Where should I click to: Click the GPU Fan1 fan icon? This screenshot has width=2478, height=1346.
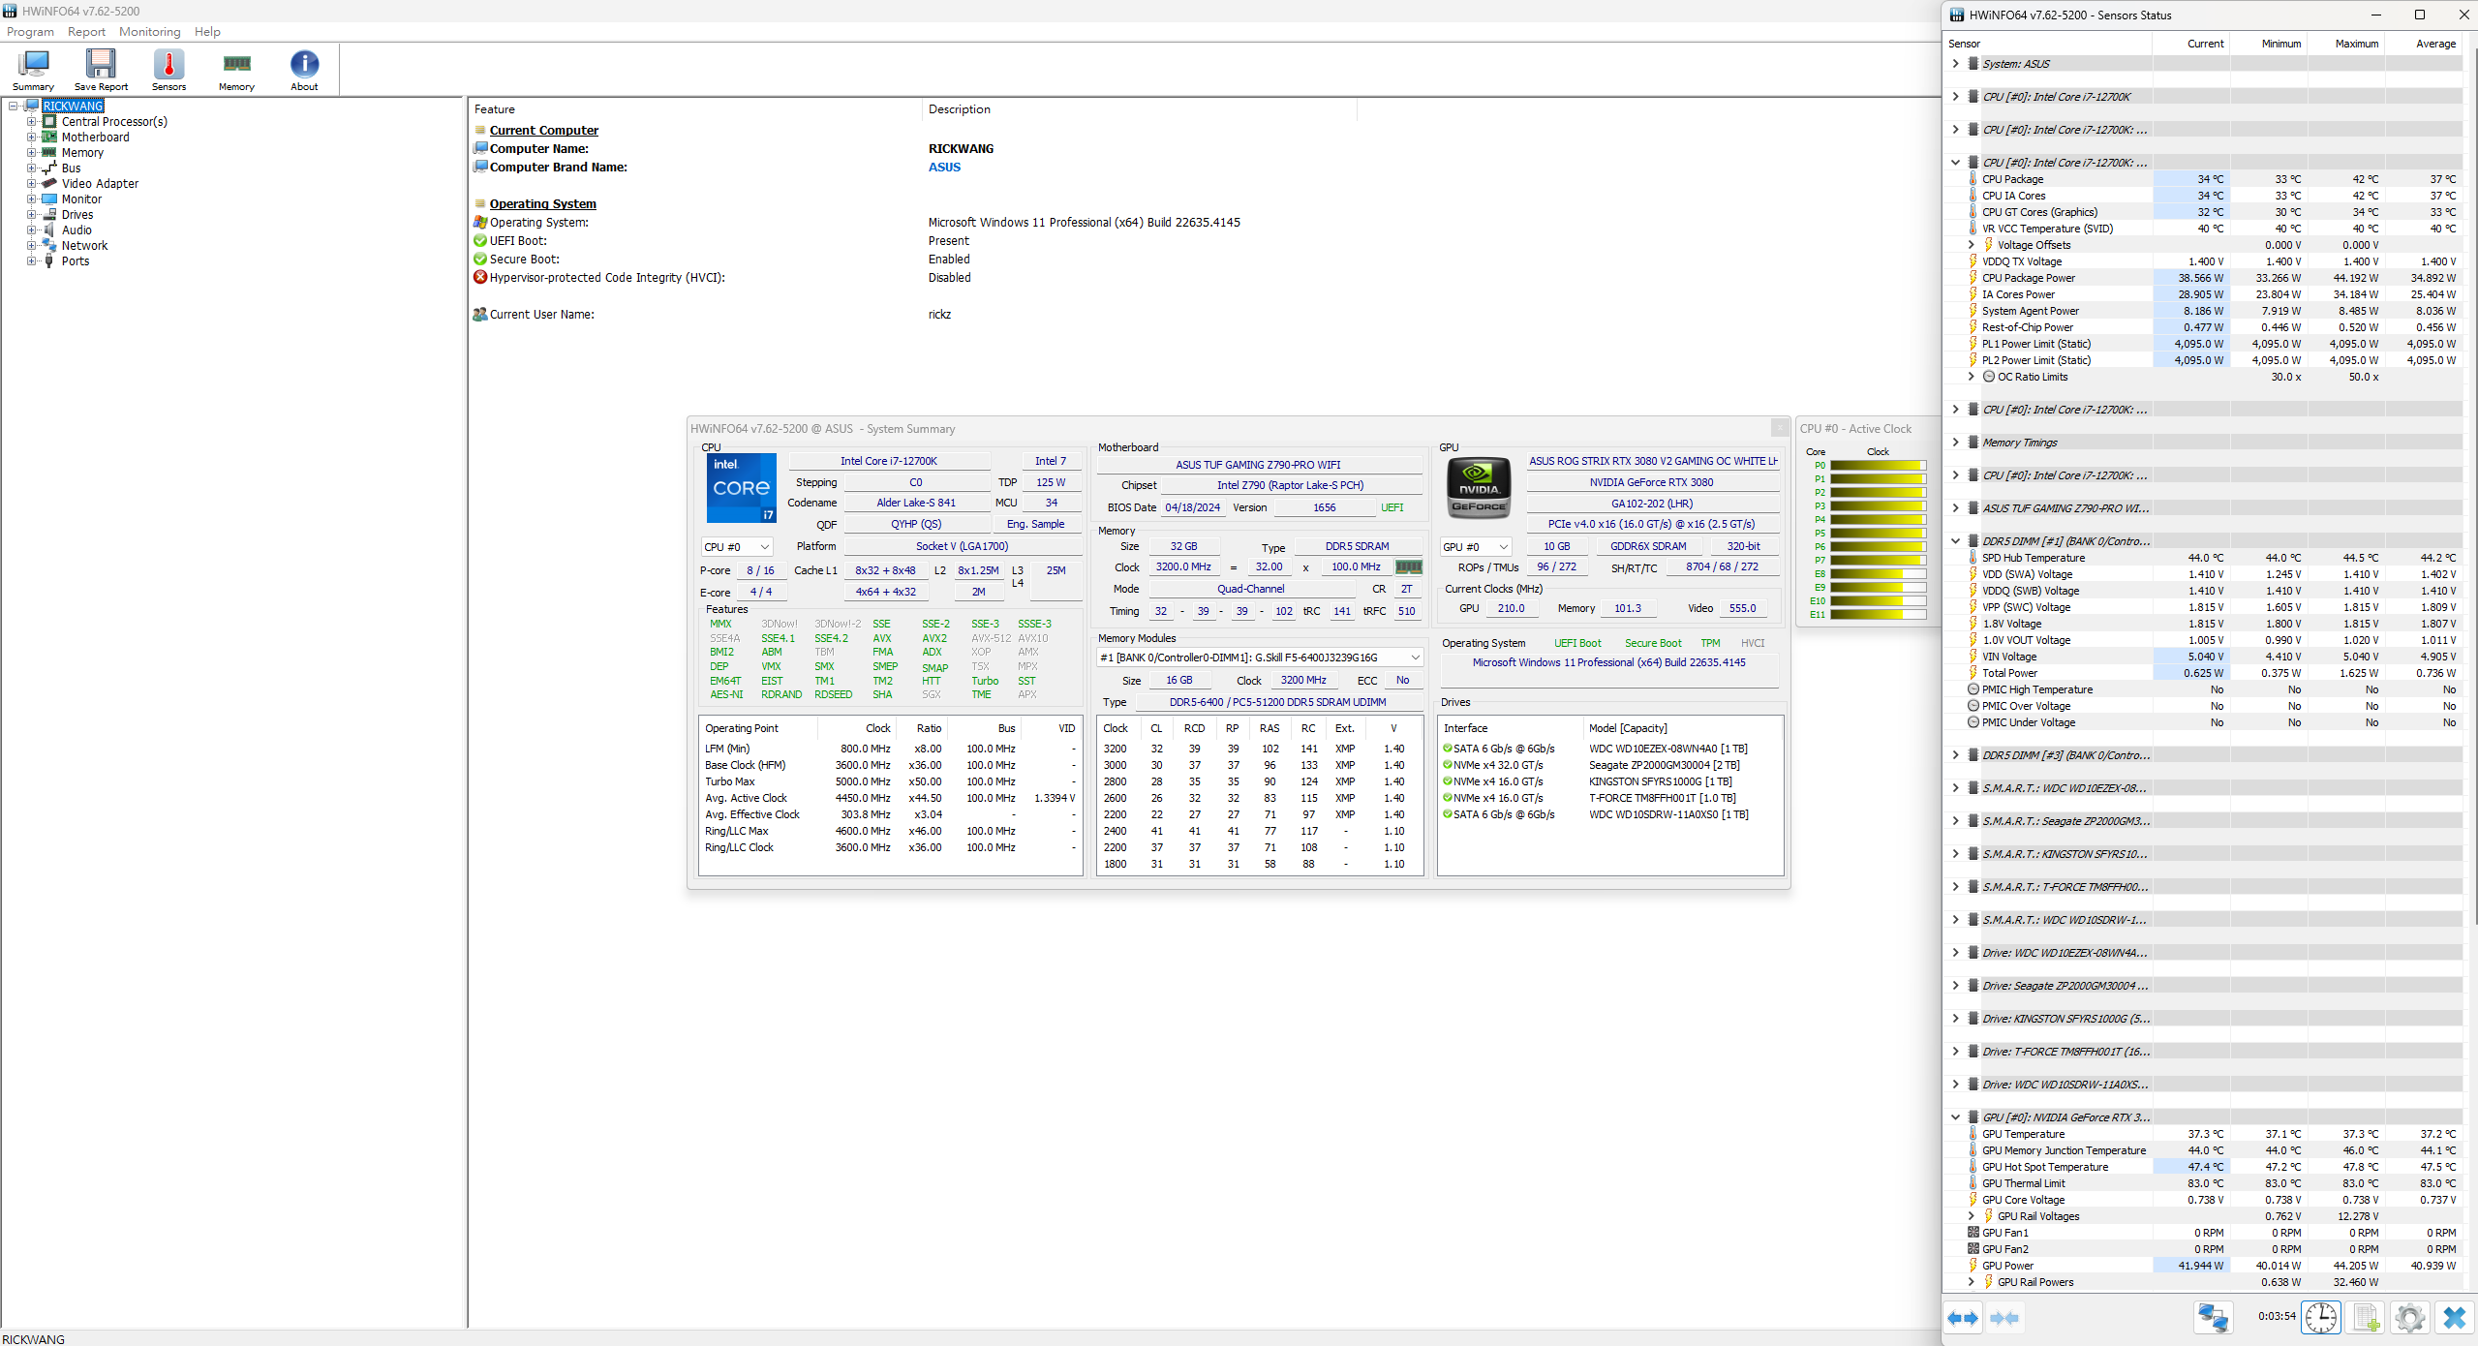pos(1973,1233)
